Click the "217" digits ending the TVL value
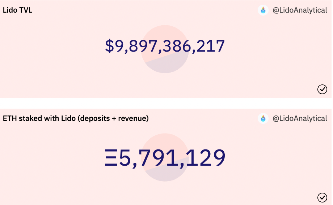 (x=211, y=46)
